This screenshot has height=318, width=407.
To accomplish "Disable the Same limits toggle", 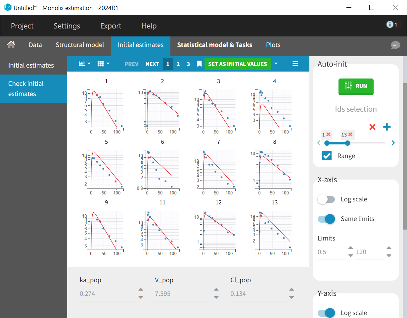I will click(x=326, y=219).
